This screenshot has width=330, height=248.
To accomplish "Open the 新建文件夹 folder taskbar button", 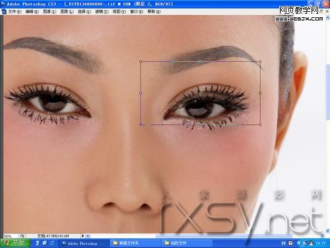I will coord(135,243).
